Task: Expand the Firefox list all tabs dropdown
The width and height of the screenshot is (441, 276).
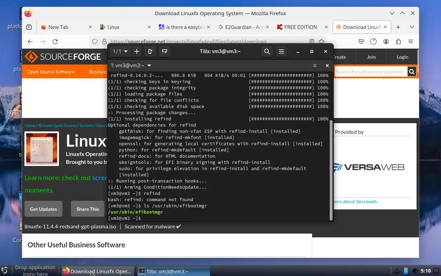Action: click(x=412, y=27)
